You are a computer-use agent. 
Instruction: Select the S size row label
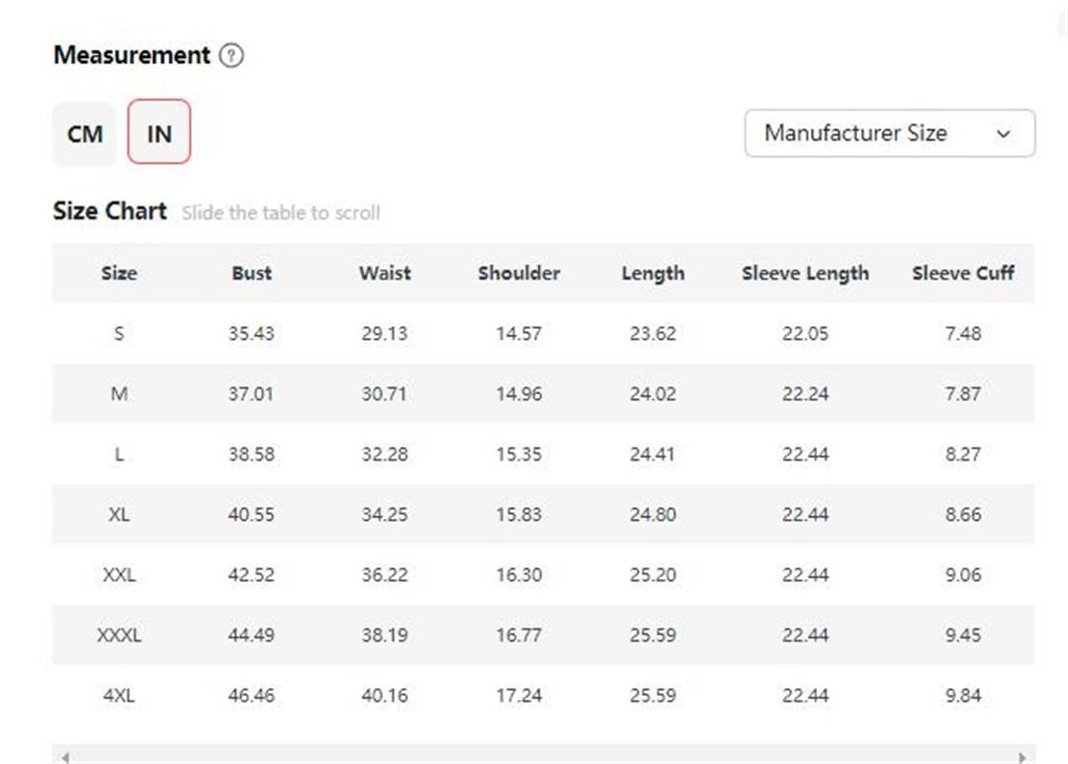coord(120,334)
